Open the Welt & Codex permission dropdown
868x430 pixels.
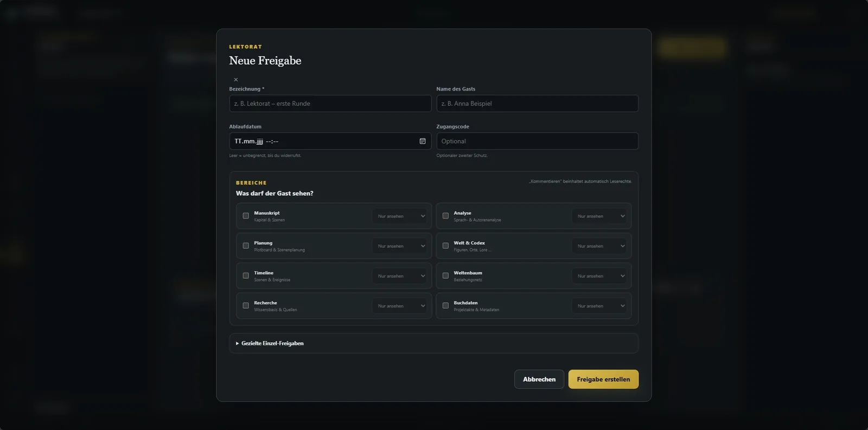coord(601,246)
